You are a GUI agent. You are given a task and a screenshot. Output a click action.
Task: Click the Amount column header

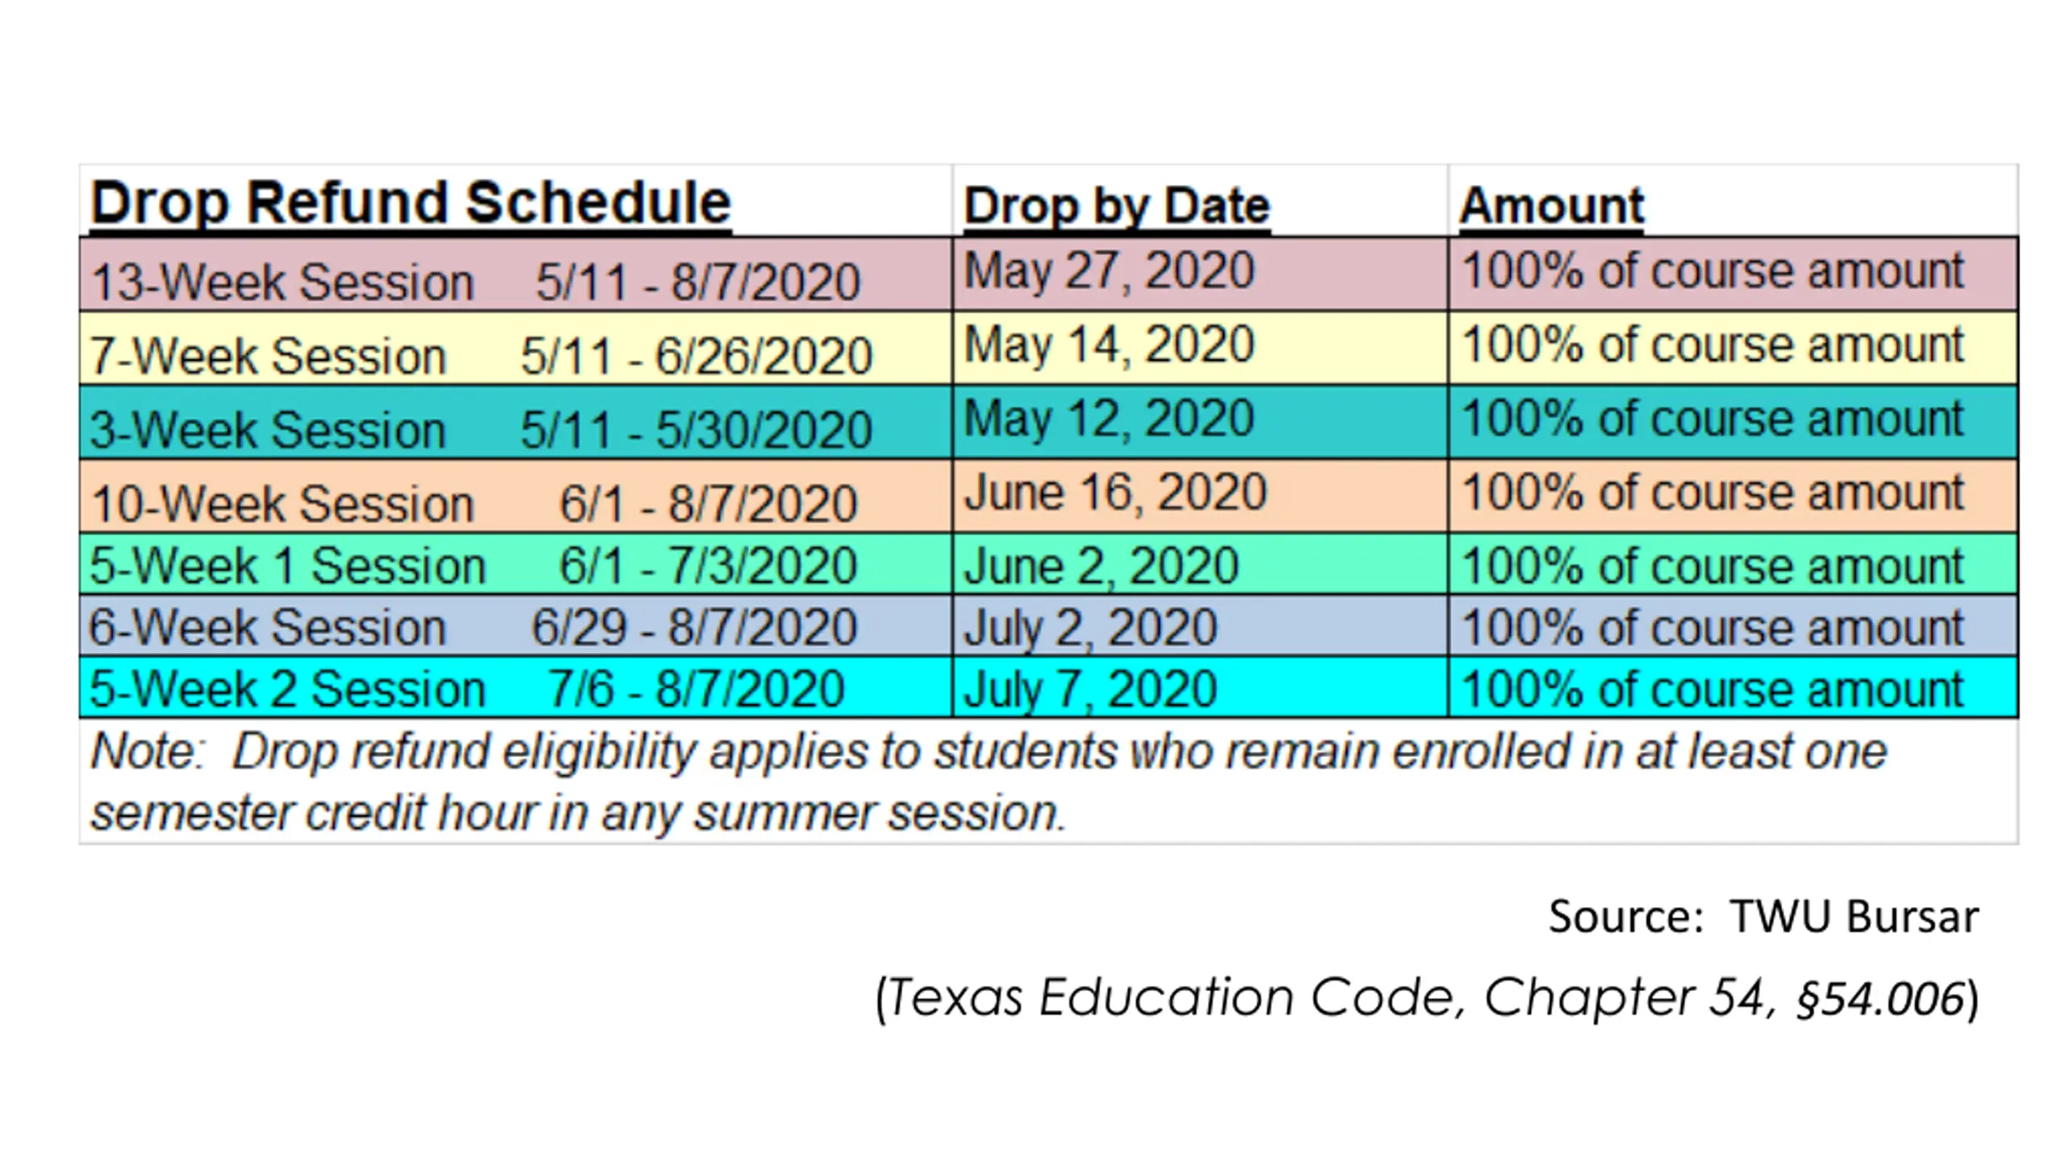pos(1551,206)
